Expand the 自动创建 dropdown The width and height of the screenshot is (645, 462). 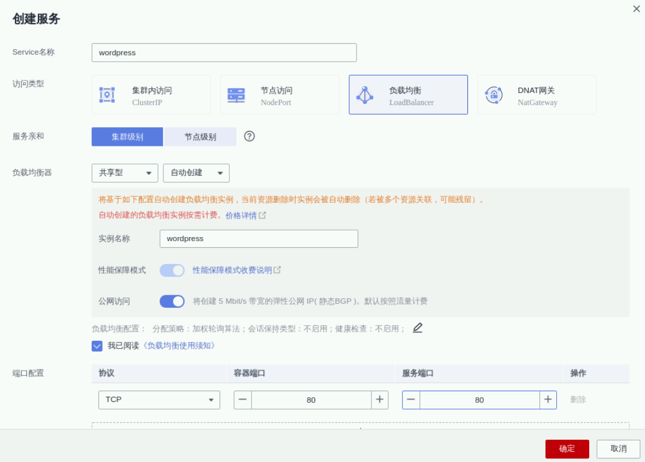click(x=196, y=173)
